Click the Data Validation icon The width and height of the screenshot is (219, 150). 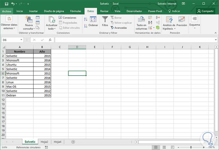click(x=150, y=28)
